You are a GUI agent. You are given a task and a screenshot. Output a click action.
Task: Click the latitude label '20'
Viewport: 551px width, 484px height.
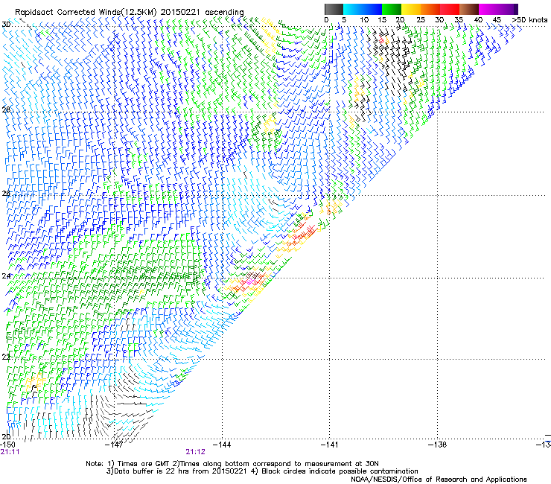(x=6, y=436)
